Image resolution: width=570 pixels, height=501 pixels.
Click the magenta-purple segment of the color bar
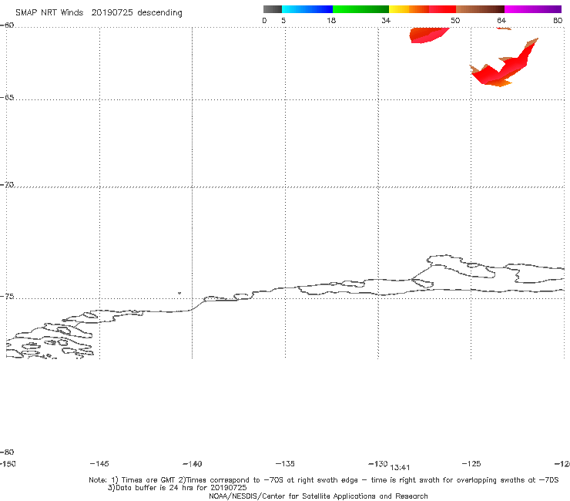coord(533,9)
